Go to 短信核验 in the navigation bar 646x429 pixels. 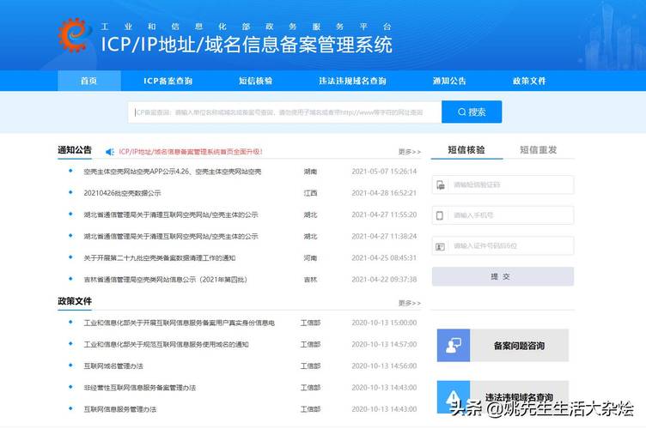click(255, 81)
